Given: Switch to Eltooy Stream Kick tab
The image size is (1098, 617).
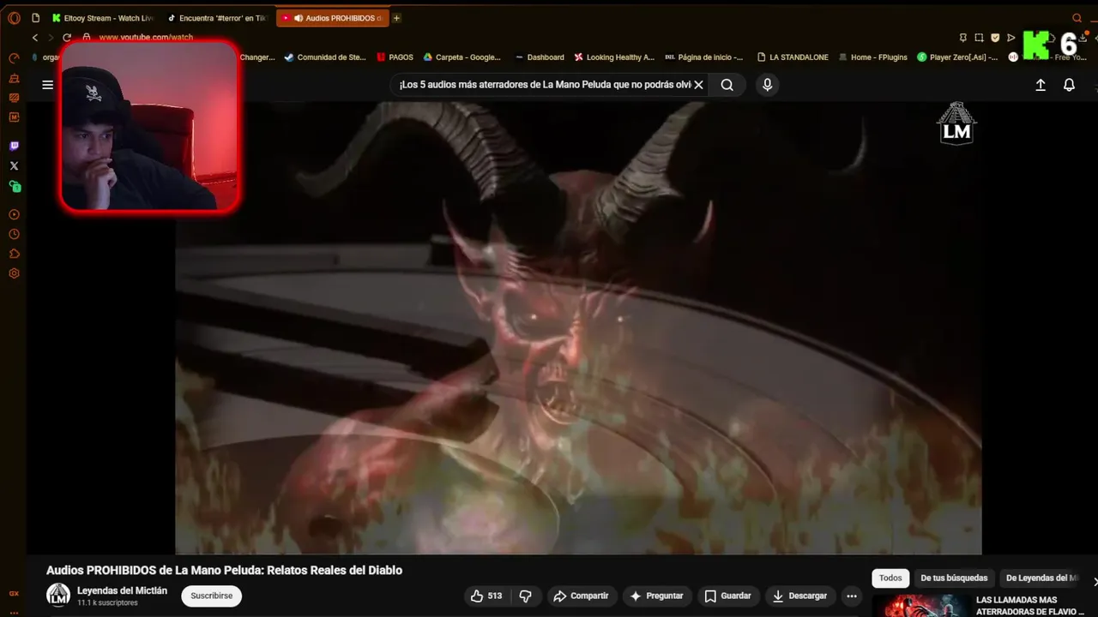Looking at the screenshot, I should click(x=103, y=18).
